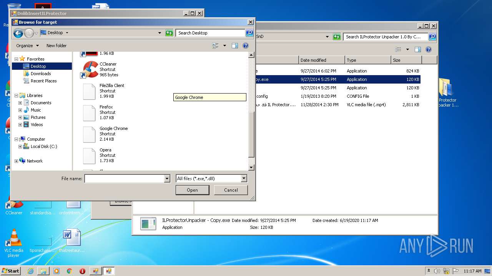Open Opera from the taskbar
The width and height of the screenshot is (492, 276).
click(82, 271)
